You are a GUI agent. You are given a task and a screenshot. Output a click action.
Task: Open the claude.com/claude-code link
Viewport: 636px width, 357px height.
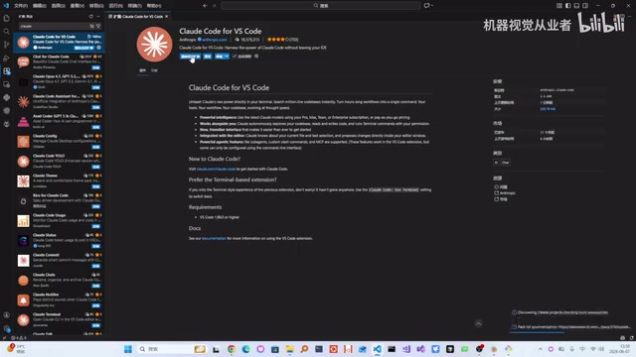[216, 169]
